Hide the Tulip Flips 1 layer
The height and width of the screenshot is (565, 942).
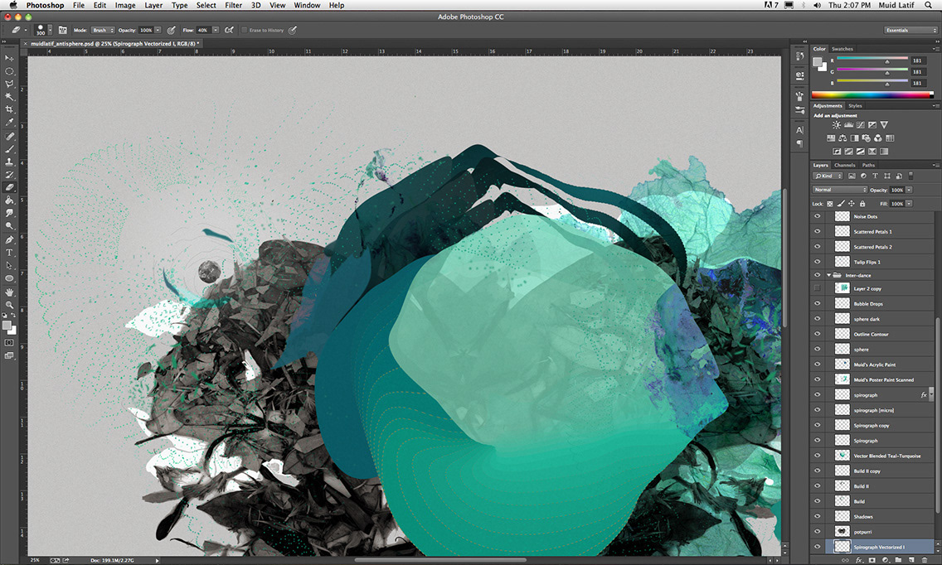click(x=817, y=262)
